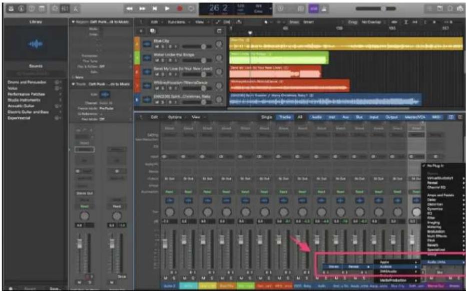Choose Apple in the Audio Units submenu
Viewport: 466px width, 291px height.
[397, 262]
